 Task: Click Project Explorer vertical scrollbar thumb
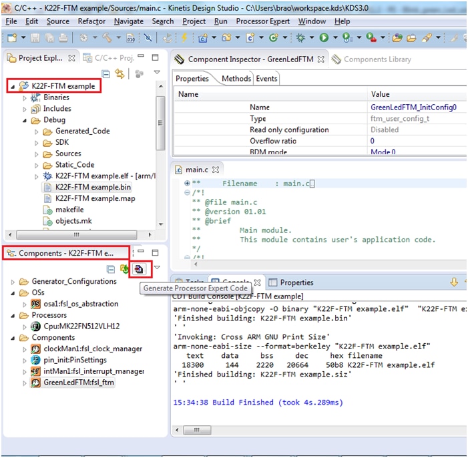pos(160,123)
